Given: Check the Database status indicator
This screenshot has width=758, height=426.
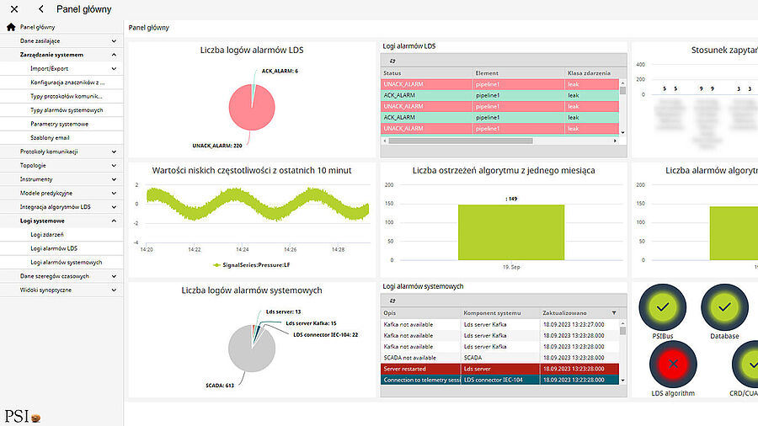Looking at the screenshot, I should click(724, 307).
